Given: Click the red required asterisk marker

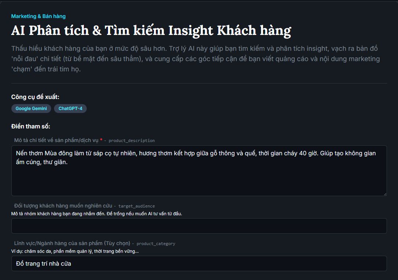Looking at the screenshot, I should click(x=101, y=140).
